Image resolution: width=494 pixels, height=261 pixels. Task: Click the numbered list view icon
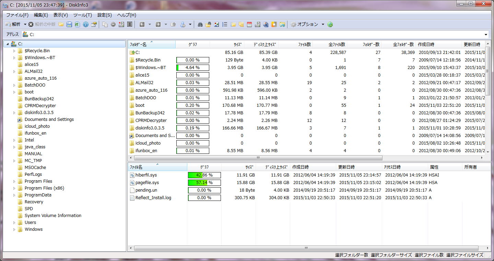225,24
